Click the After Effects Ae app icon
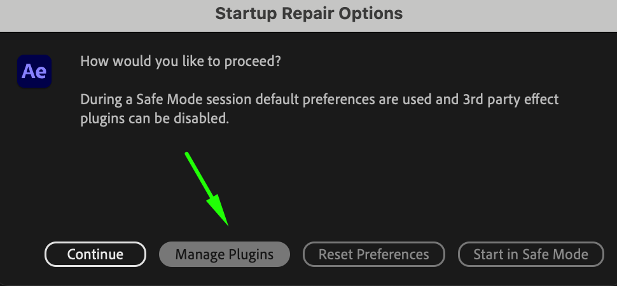The height and width of the screenshot is (286, 617). (x=34, y=71)
